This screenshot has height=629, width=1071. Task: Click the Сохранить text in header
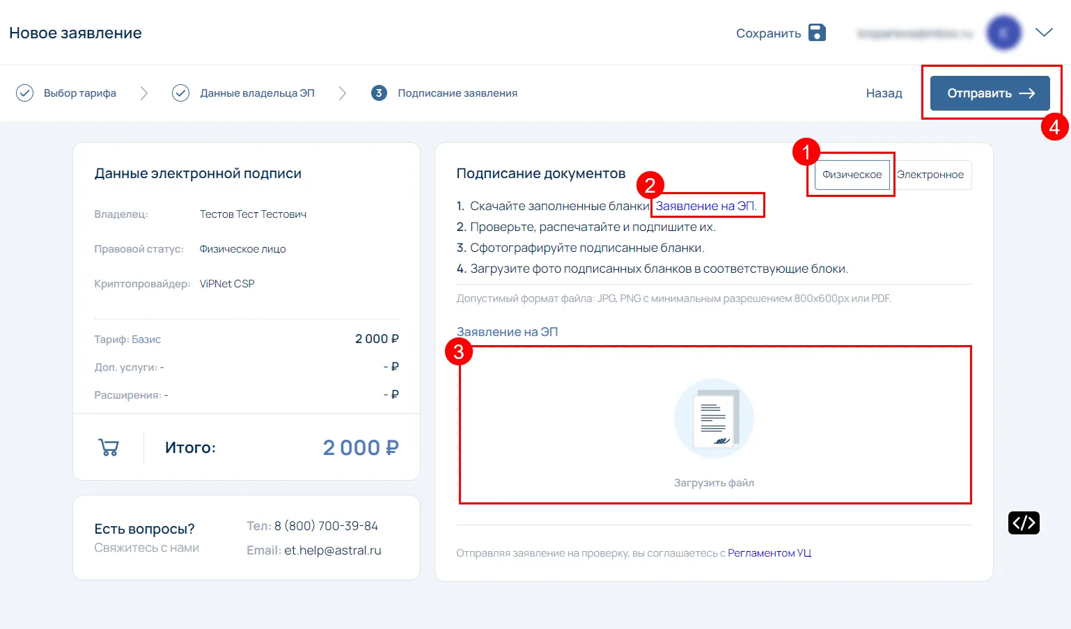pyautogui.click(x=768, y=33)
